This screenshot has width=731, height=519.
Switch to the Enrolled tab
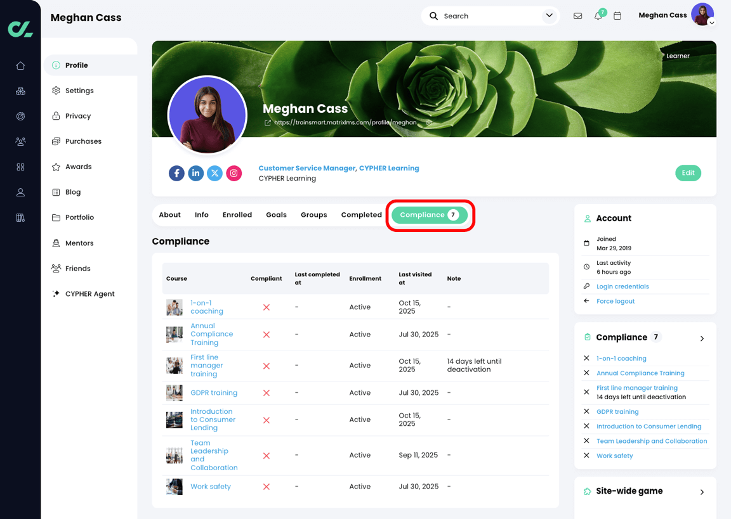coord(237,214)
